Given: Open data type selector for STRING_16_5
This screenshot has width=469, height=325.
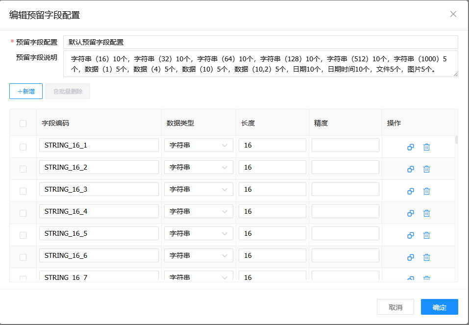Looking at the screenshot, I should [x=198, y=234].
